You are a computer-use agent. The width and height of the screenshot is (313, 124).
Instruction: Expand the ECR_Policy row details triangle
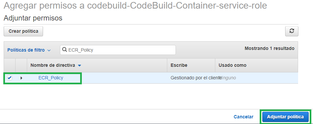pyautogui.click(x=21, y=78)
